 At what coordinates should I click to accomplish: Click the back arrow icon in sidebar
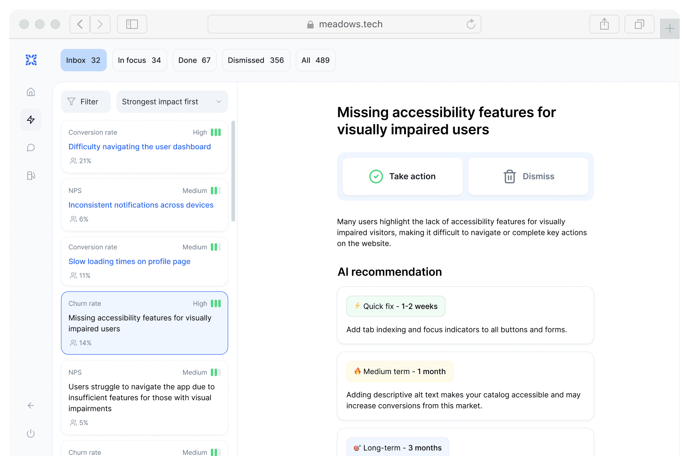31,406
